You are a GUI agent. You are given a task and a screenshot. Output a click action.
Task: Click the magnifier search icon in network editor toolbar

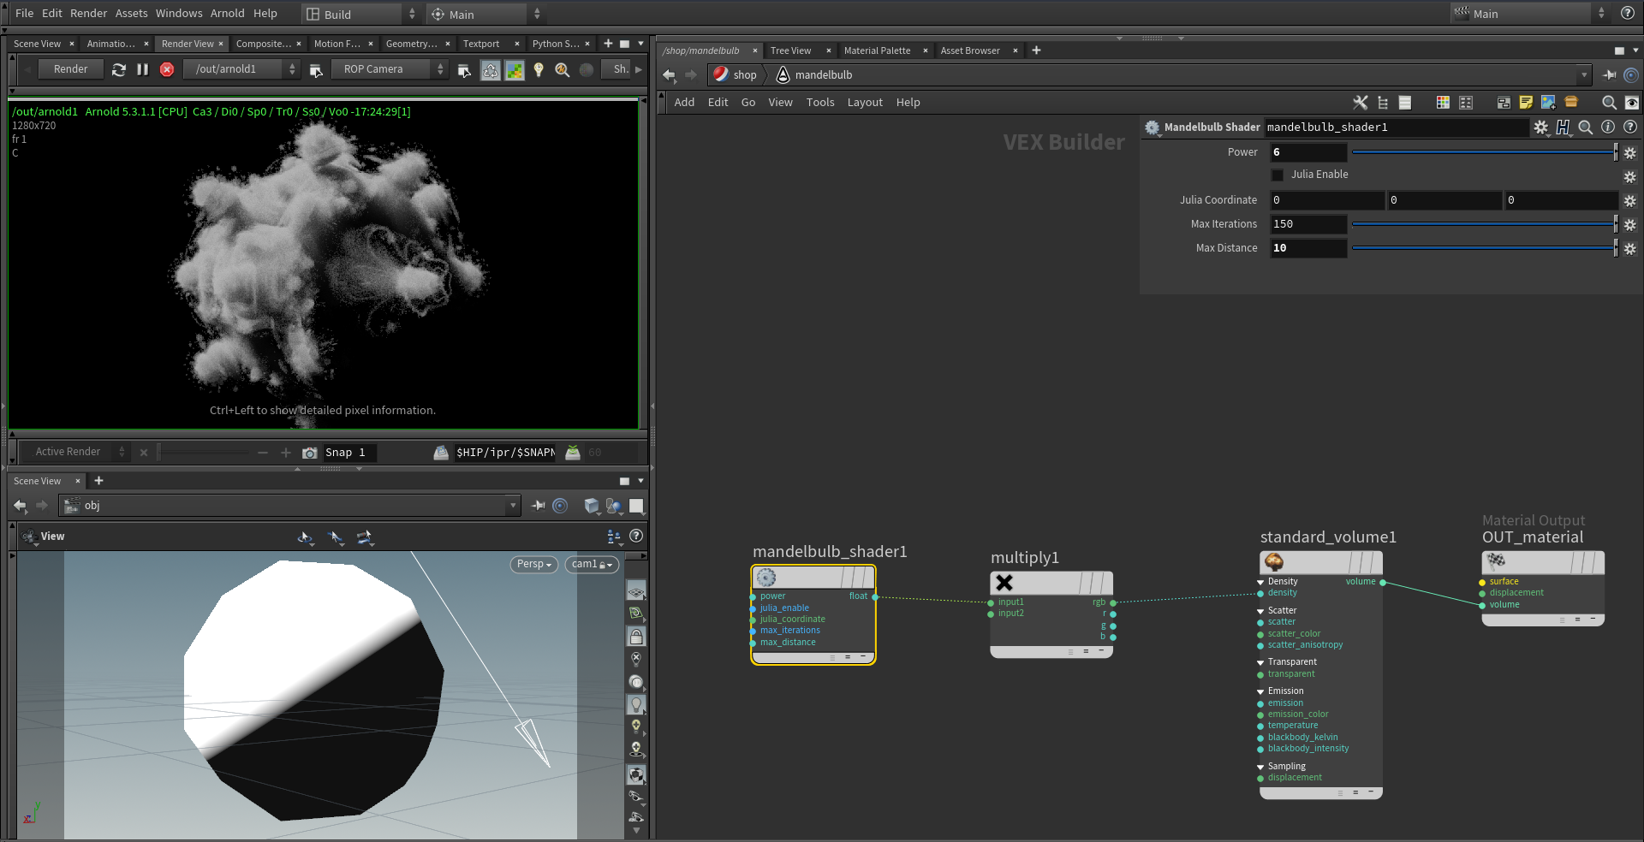coord(1610,103)
